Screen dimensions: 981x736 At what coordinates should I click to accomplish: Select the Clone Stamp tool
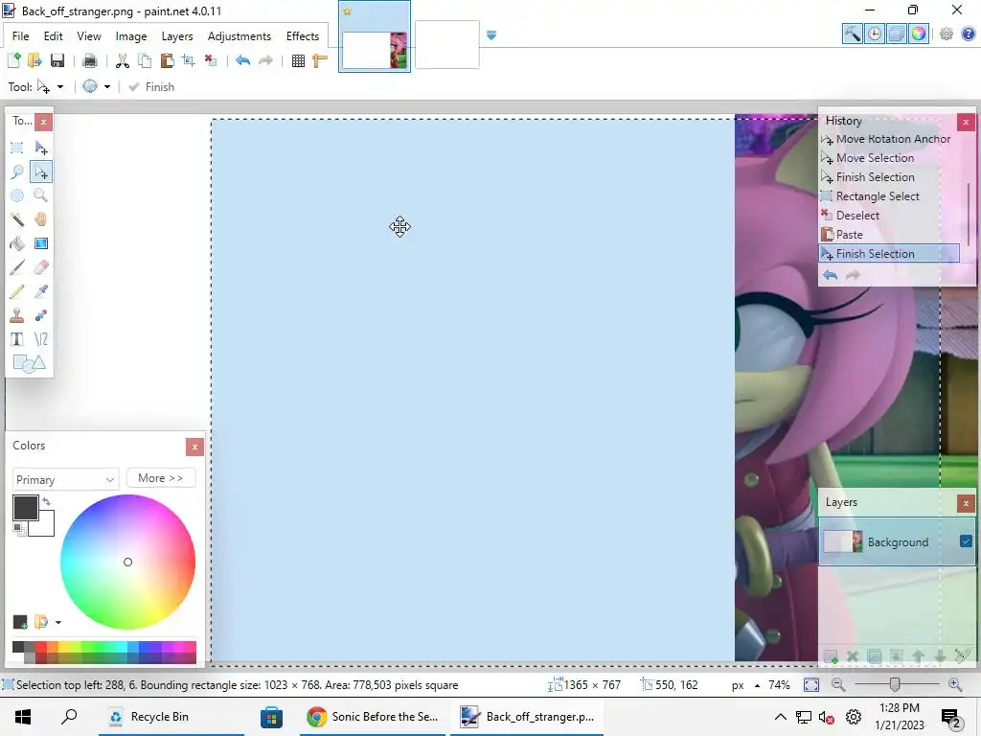[17, 314]
